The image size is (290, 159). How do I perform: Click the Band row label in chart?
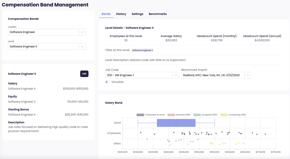coord(117,123)
